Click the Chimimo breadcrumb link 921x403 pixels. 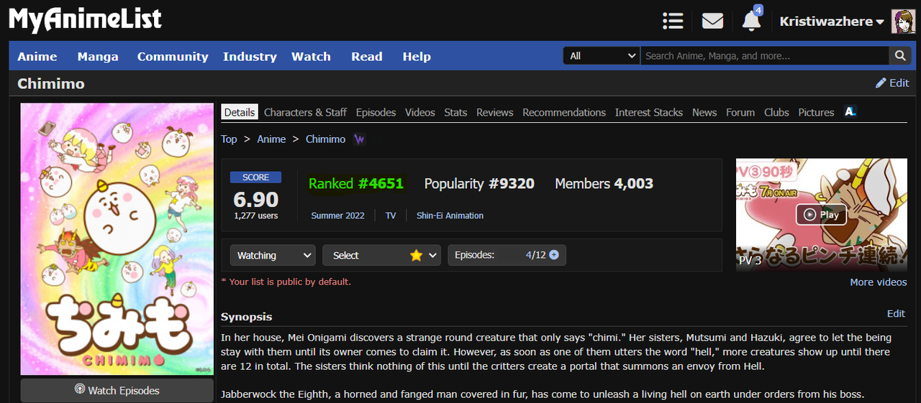(325, 139)
